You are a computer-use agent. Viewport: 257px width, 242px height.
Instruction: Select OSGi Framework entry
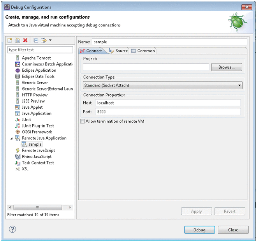[37, 132]
